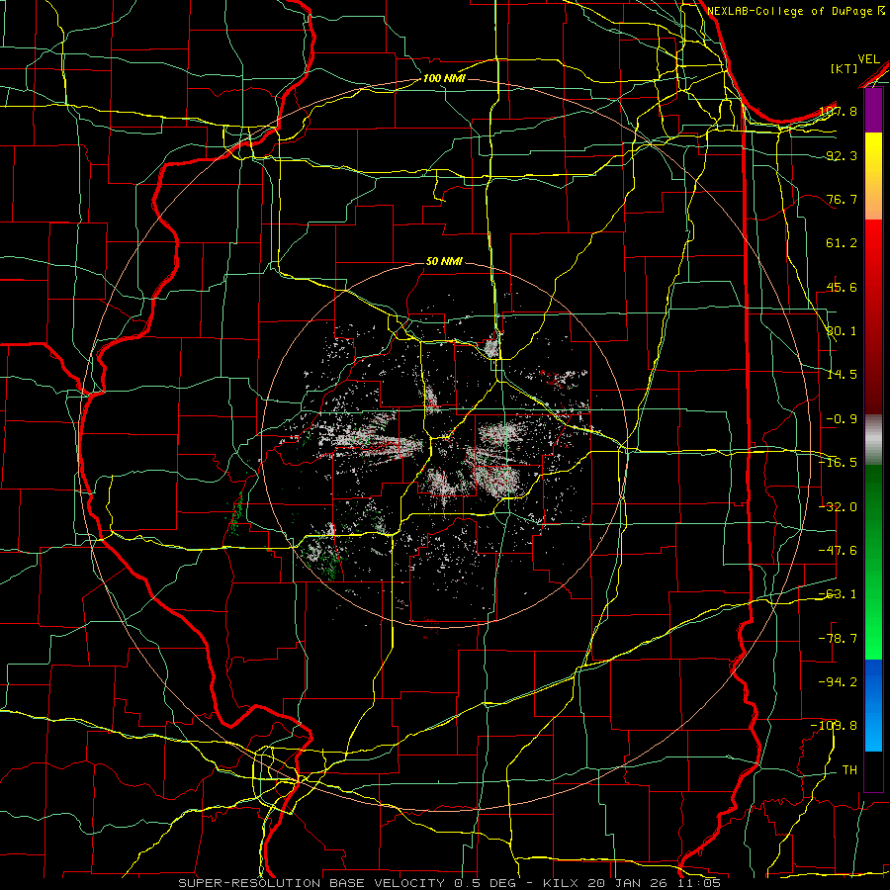This screenshot has width=890, height=890.
Task: Click the 100 NMI range ring label
Action: (444, 78)
